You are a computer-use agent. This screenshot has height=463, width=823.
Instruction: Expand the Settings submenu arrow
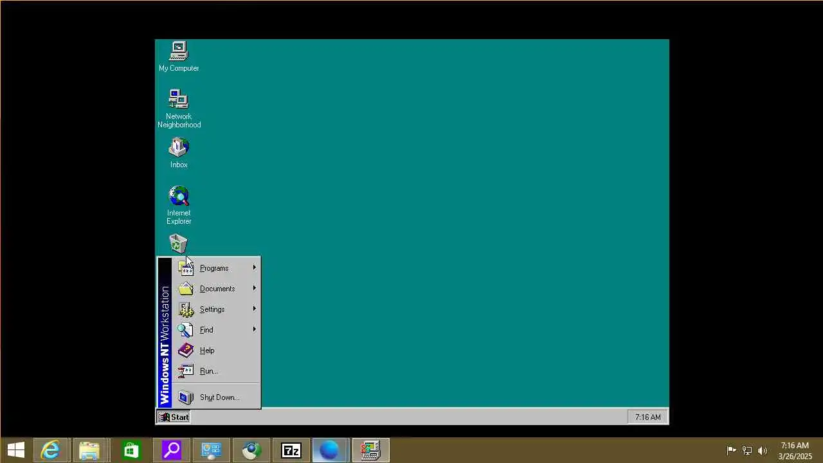tap(255, 309)
